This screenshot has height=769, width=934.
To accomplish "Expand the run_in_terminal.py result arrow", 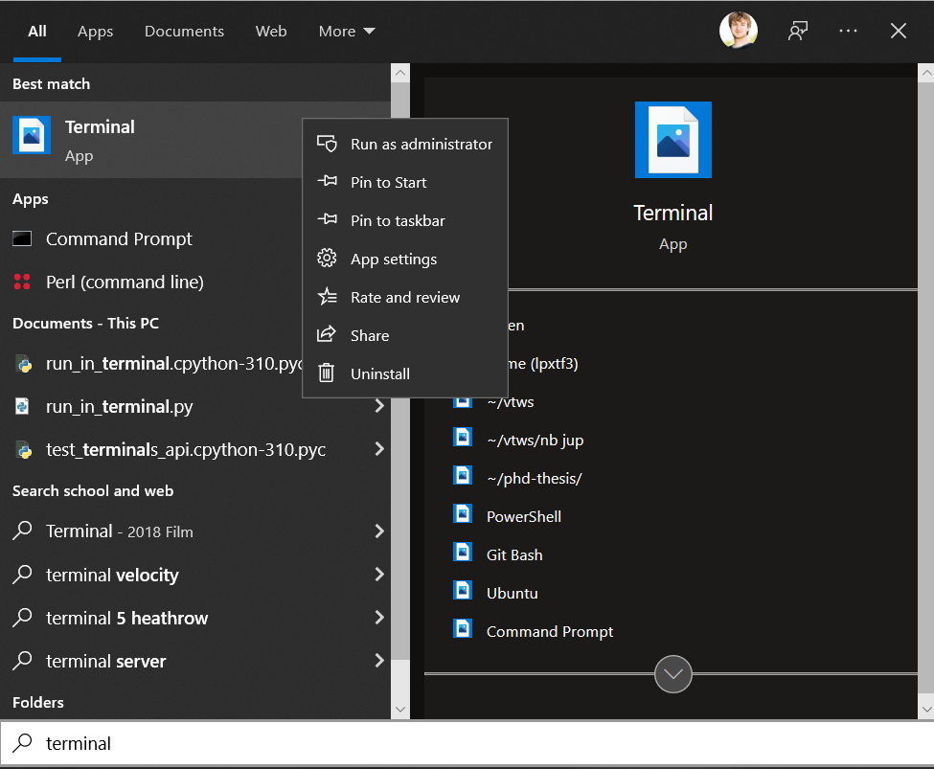I will 378,406.
